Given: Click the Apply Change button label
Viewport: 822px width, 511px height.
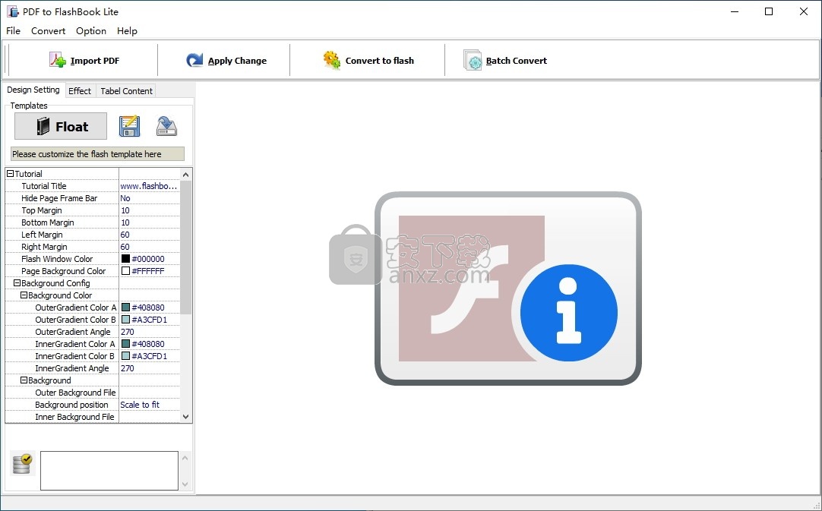Looking at the screenshot, I should [237, 61].
